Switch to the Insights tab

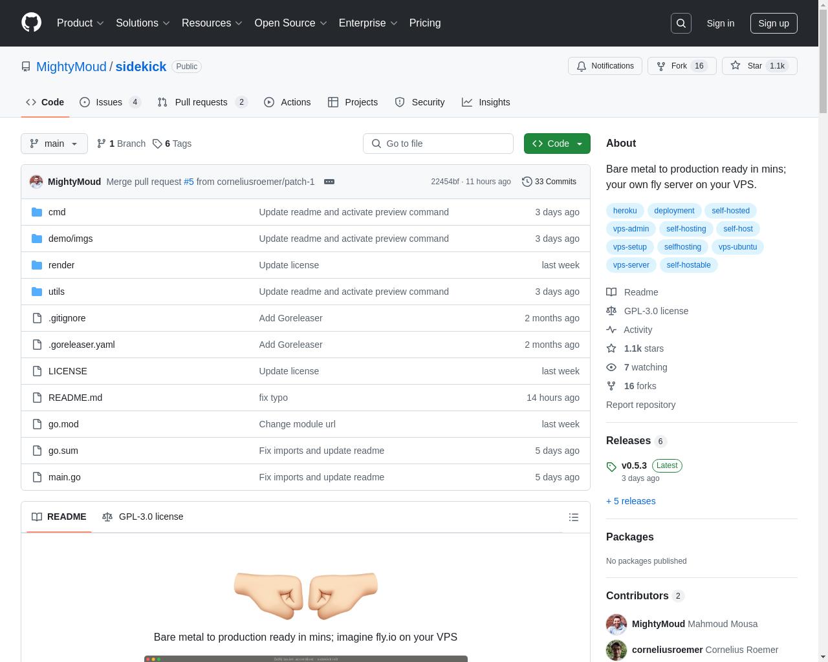tap(486, 102)
